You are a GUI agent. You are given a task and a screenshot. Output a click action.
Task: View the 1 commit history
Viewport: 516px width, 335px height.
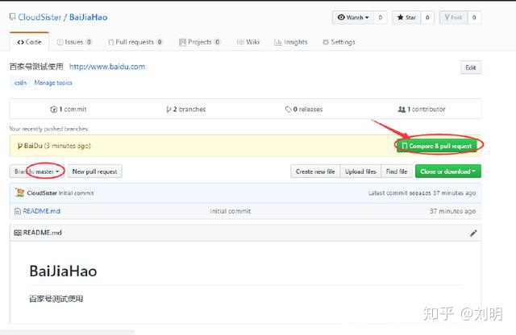(69, 110)
